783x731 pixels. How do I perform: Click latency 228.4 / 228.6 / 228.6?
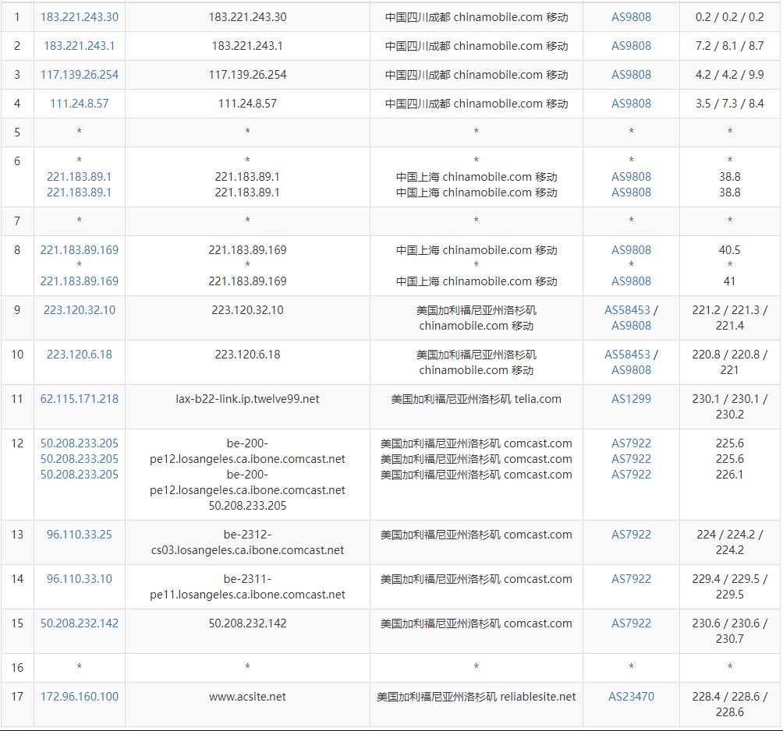click(729, 705)
